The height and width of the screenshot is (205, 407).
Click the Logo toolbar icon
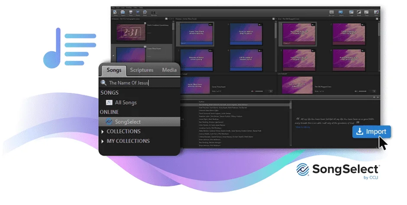(x=351, y=13)
